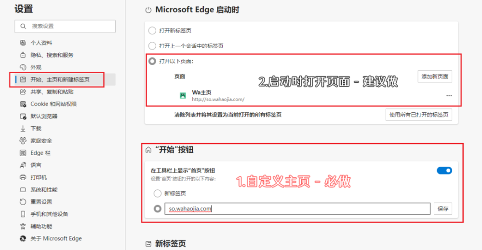Image resolution: width=482 pixels, height=250 pixels.
Task: Click the 保存 button
Action: [x=442, y=209]
